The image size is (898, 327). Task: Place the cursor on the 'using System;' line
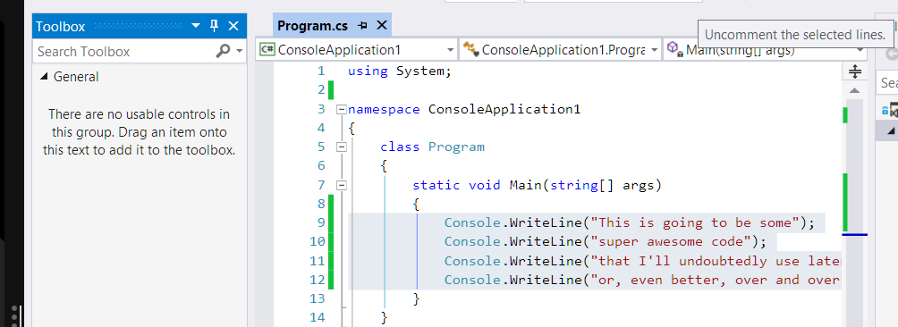click(400, 71)
